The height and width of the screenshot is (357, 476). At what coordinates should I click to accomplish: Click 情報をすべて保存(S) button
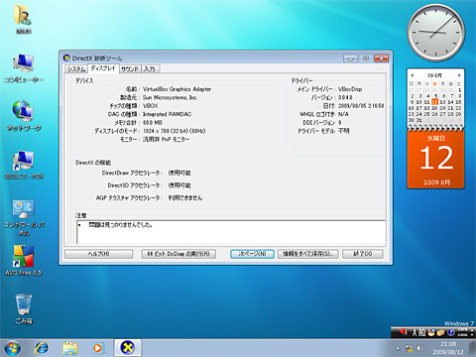(x=307, y=254)
